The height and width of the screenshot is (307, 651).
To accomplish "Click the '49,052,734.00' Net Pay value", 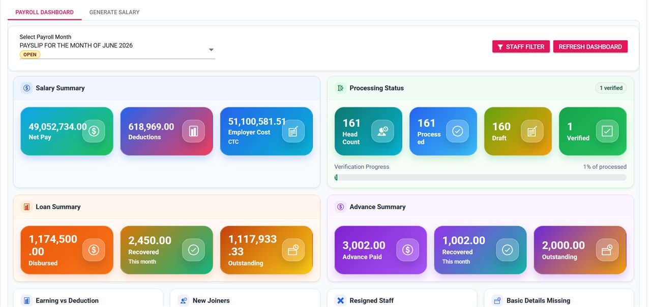I will pyautogui.click(x=57, y=127).
